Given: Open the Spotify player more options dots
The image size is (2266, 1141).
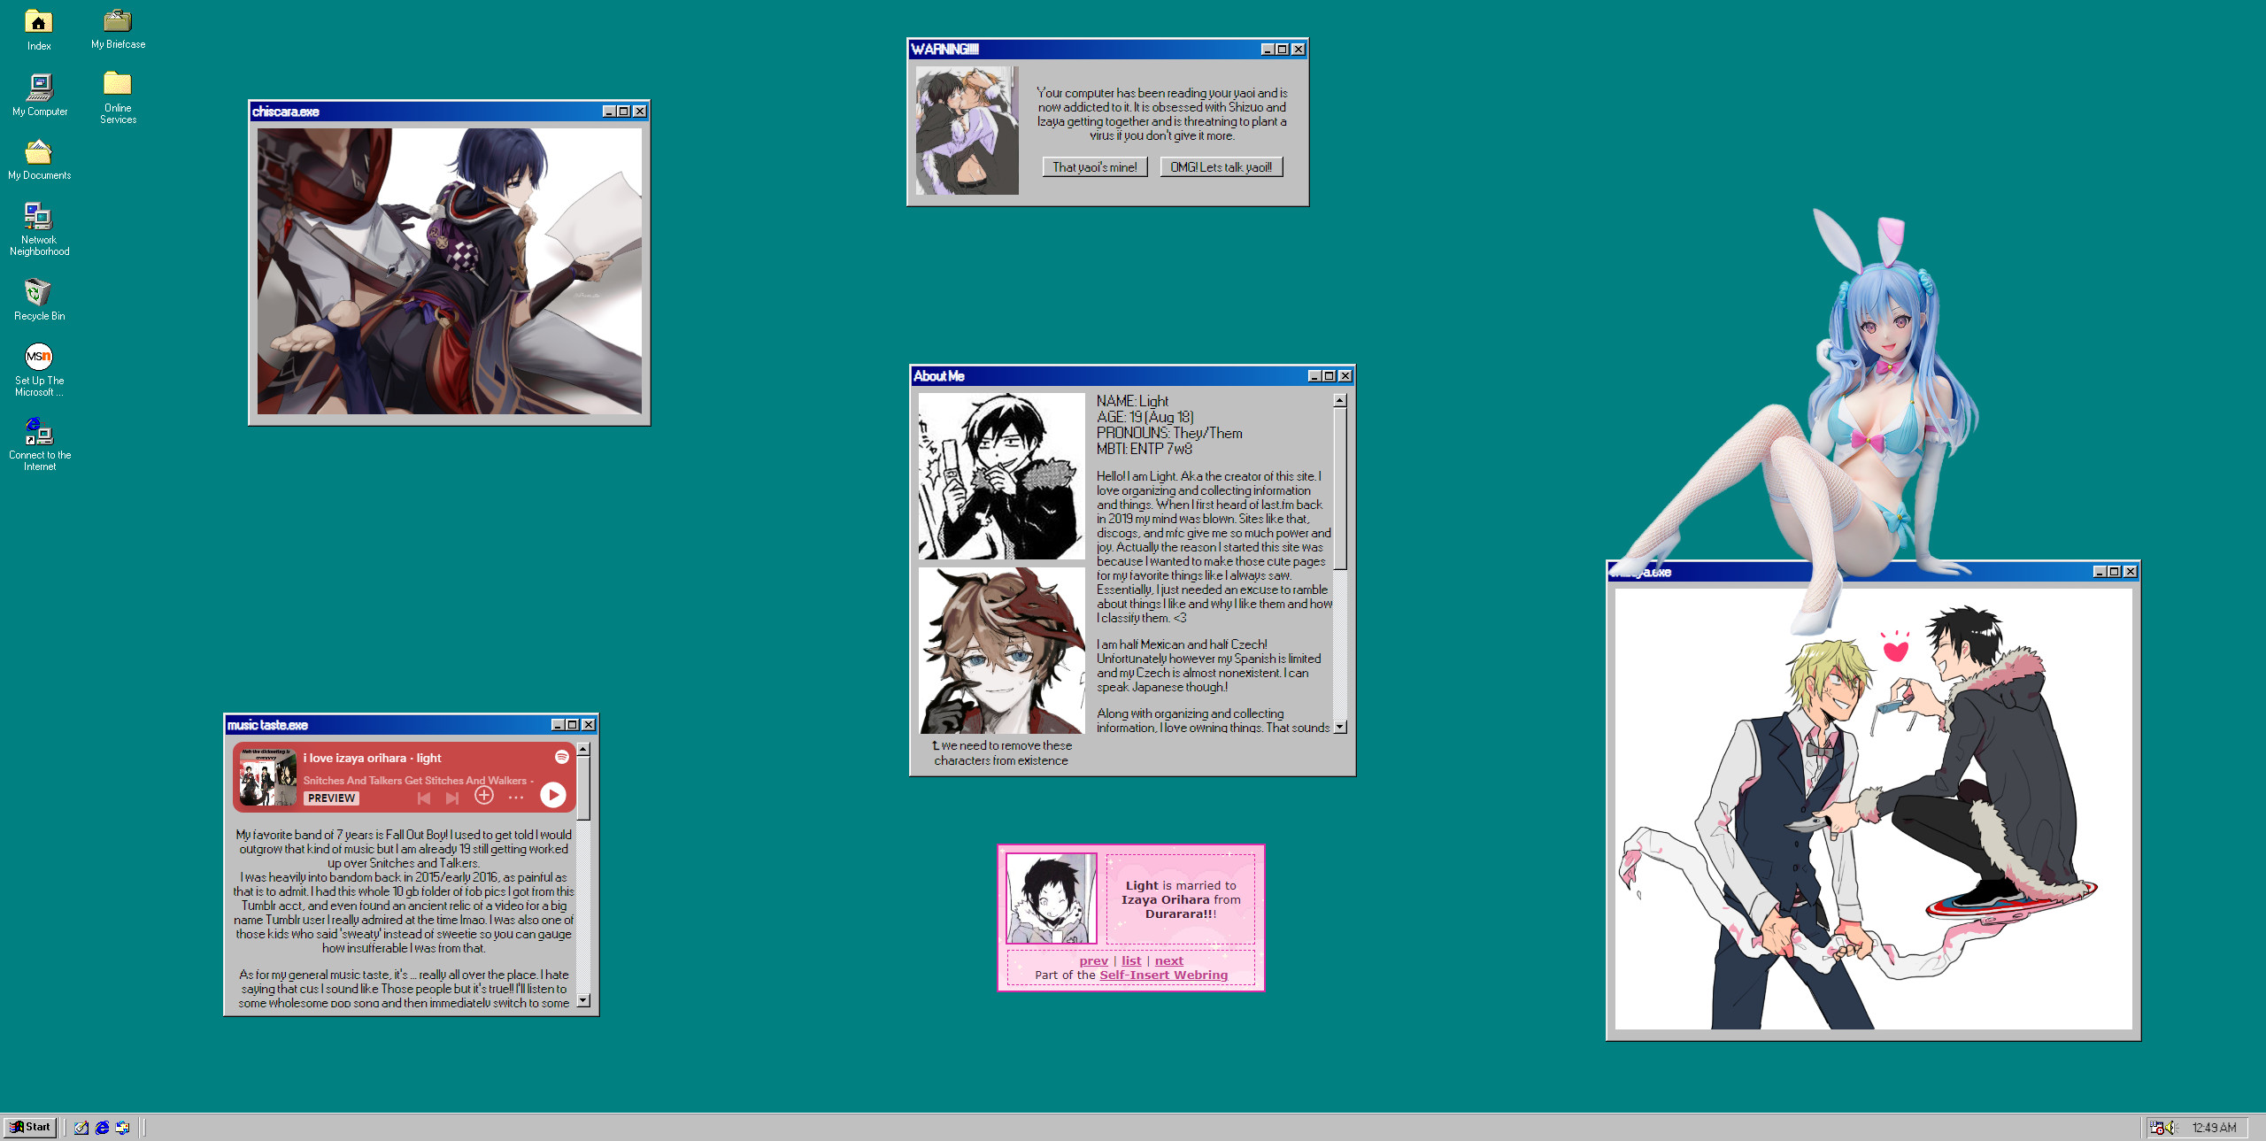Looking at the screenshot, I should (516, 798).
